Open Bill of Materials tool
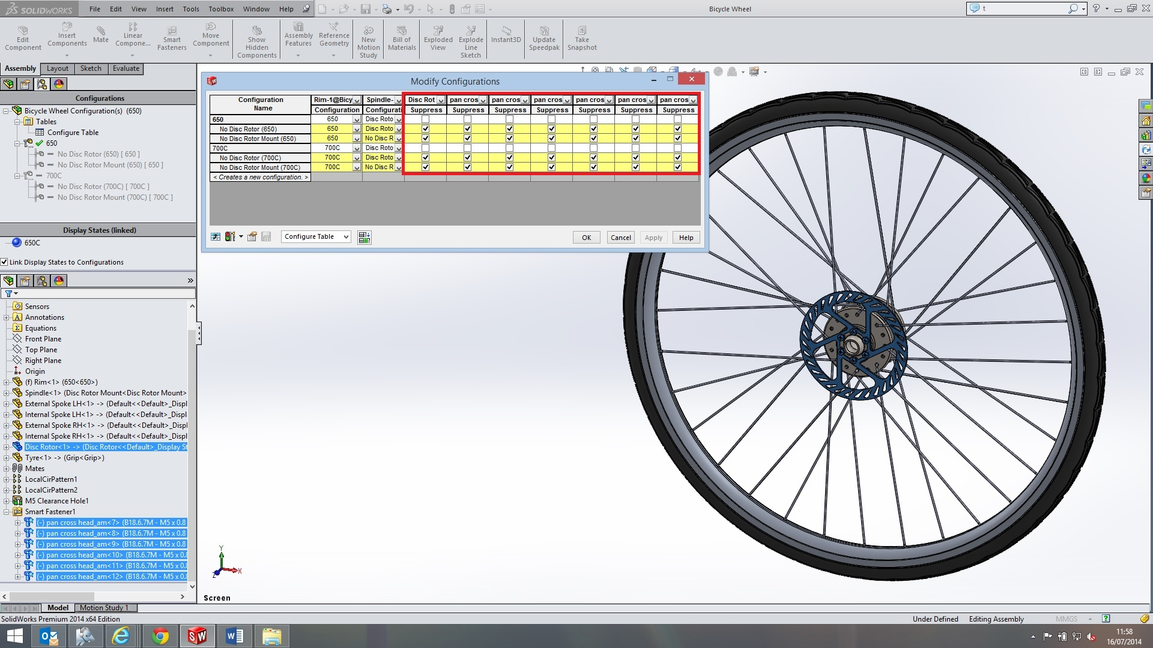The width and height of the screenshot is (1153, 648). [x=402, y=38]
